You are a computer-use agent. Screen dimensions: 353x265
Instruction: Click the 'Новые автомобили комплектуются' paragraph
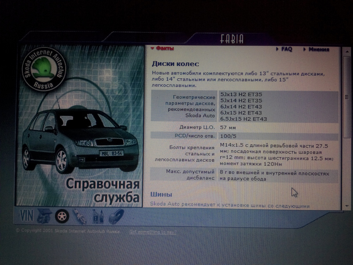[x=238, y=79]
